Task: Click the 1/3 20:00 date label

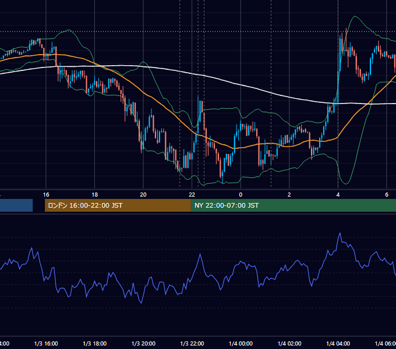Action: coord(143,343)
